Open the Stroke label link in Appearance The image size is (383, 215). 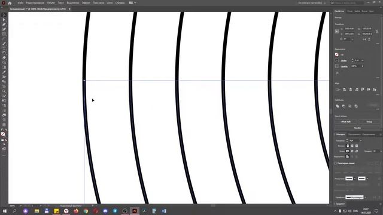click(x=344, y=60)
